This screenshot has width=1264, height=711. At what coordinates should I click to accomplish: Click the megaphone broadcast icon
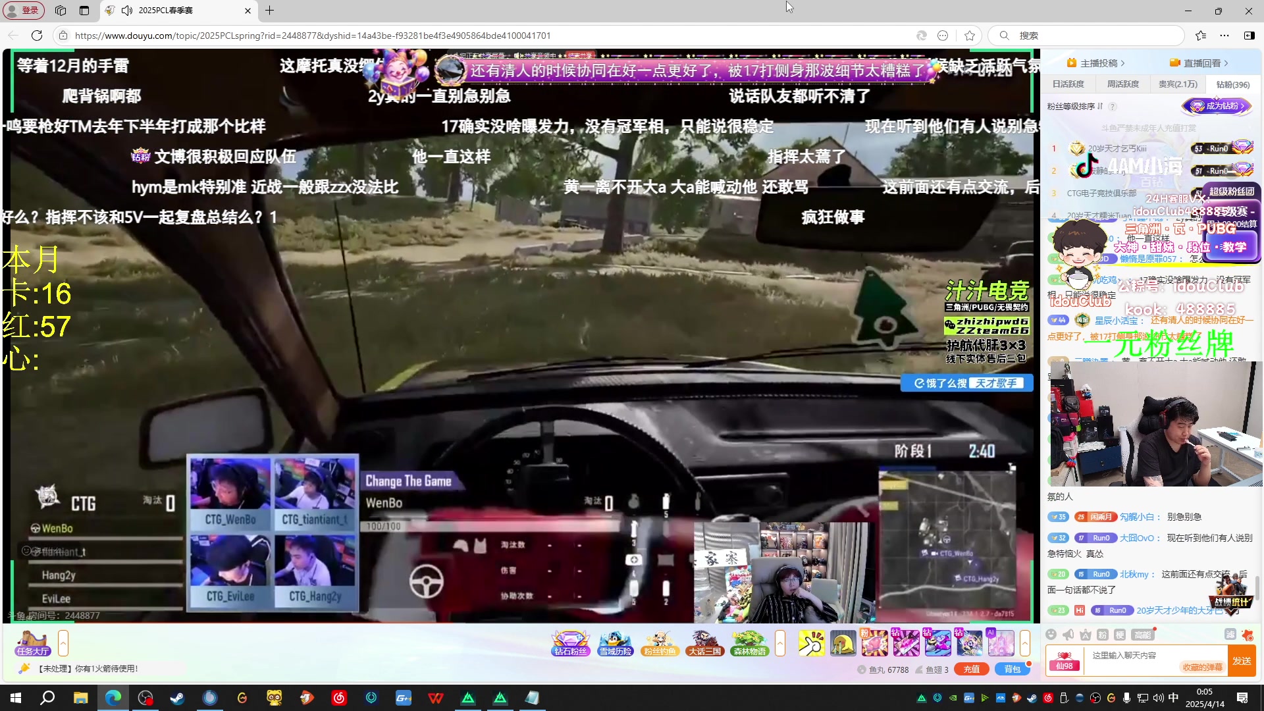1068,635
